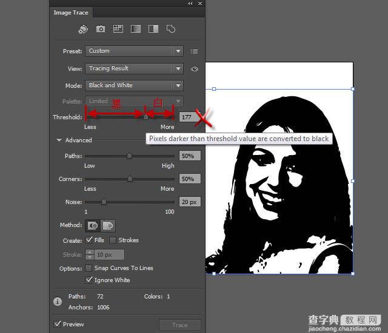The width and height of the screenshot is (388, 333).
Task: Enable Snap Curves To Lines checkbox
Action: (x=89, y=268)
